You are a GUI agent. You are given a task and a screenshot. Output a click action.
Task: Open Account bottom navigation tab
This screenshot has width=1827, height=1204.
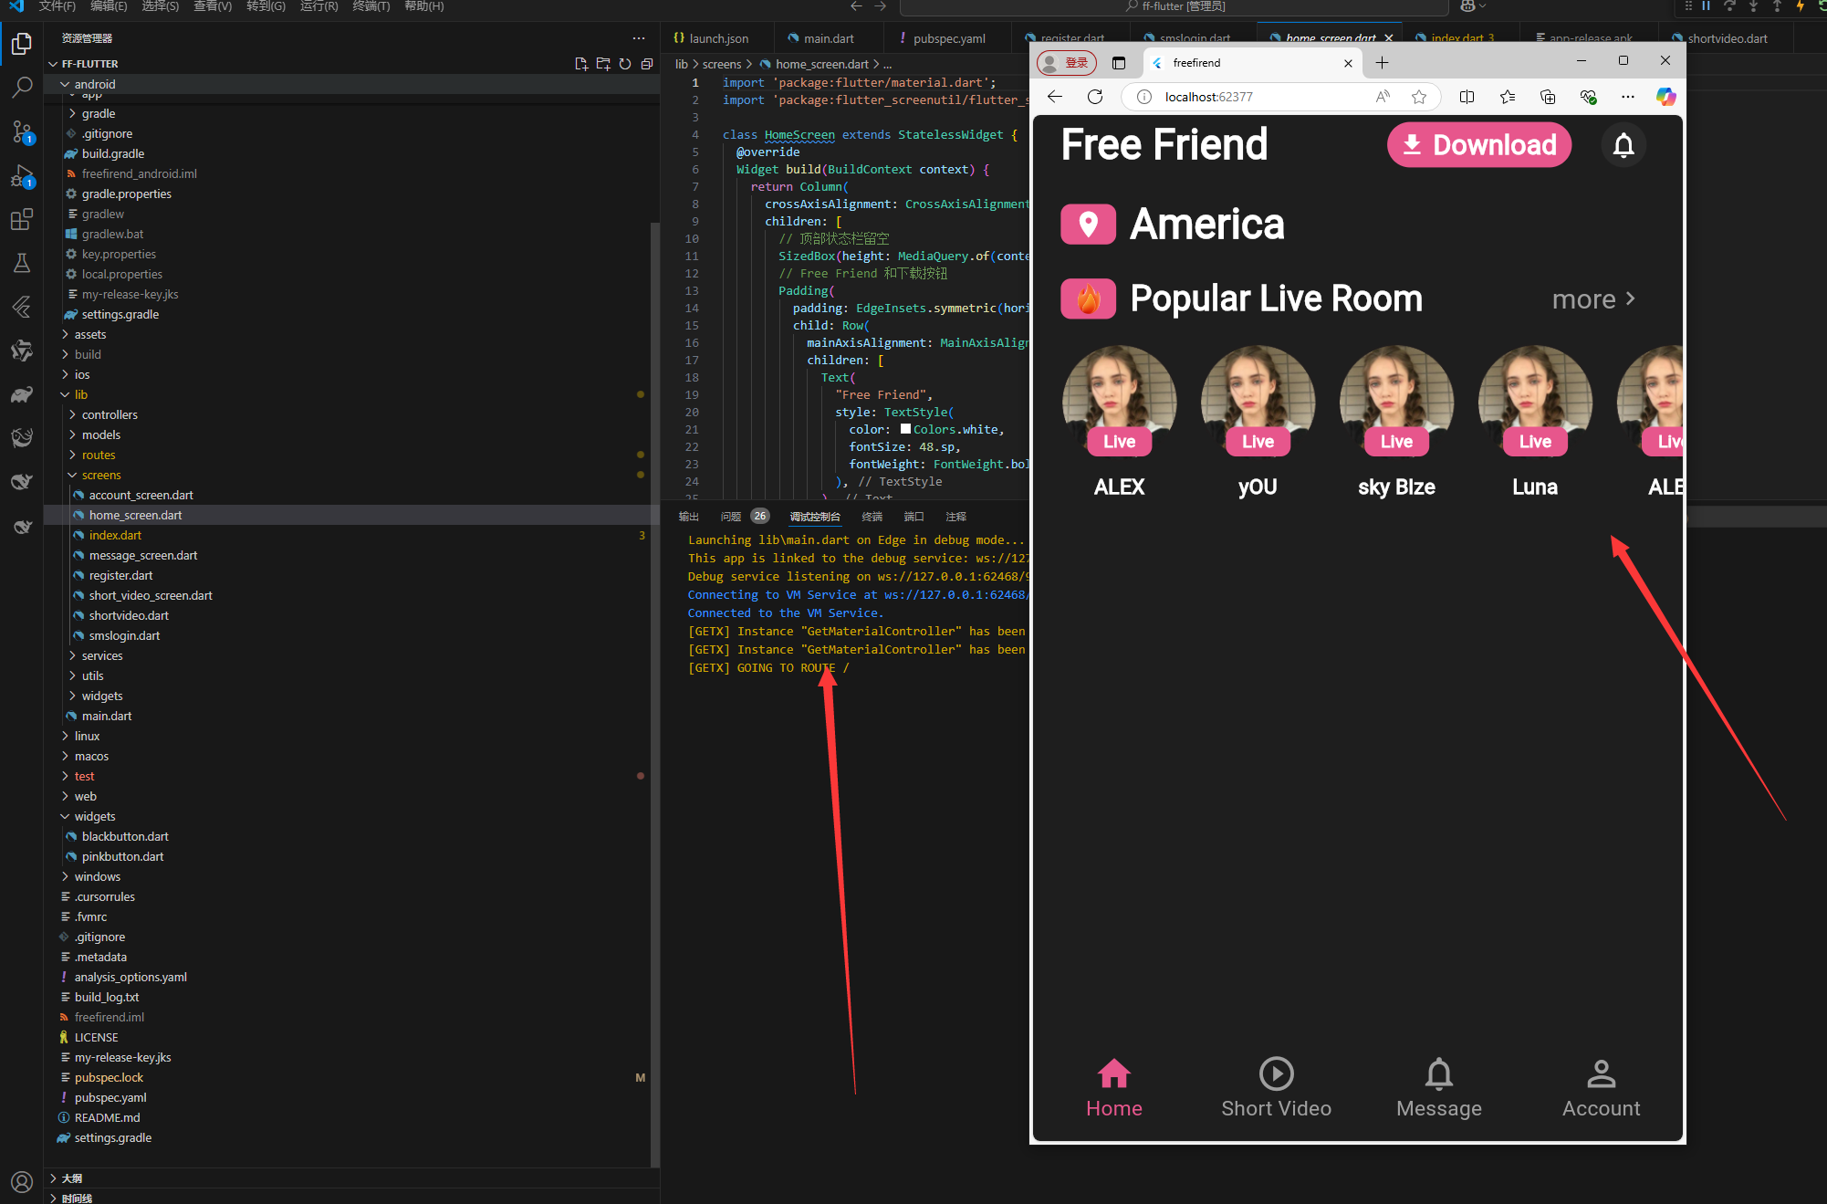pyautogui.click(x=1601, y=1087)
